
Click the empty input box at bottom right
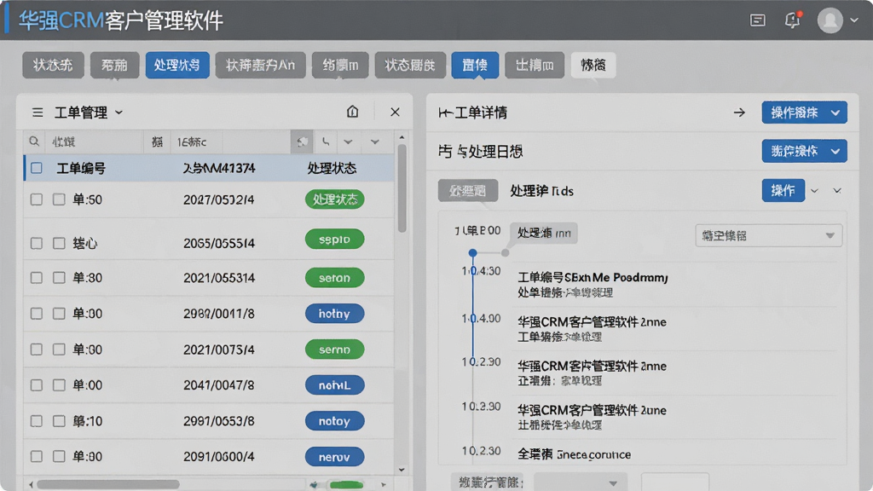coord(675,482)
